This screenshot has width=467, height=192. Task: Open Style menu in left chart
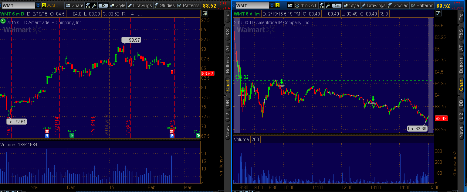[117, 5]
